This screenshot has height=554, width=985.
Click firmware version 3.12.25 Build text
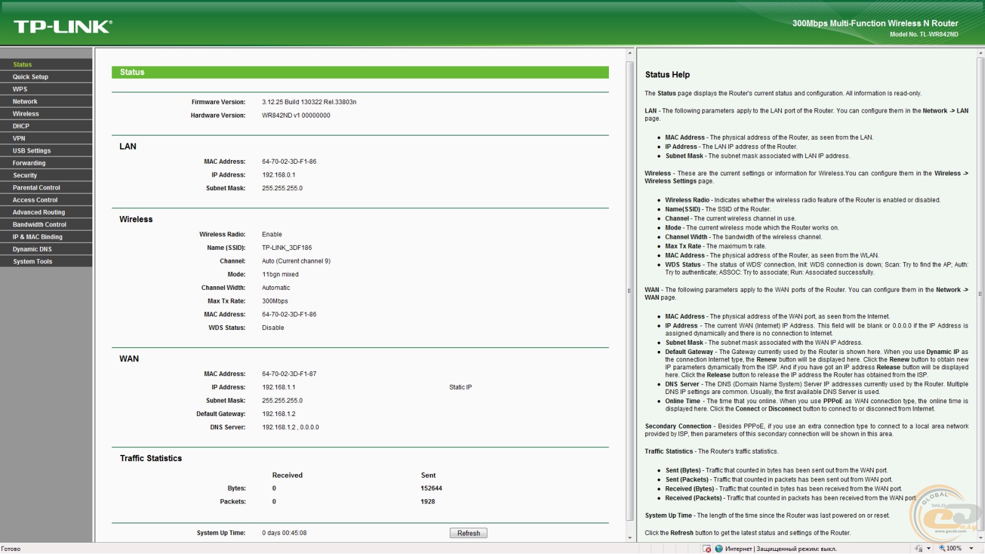[x=309, y=102]
